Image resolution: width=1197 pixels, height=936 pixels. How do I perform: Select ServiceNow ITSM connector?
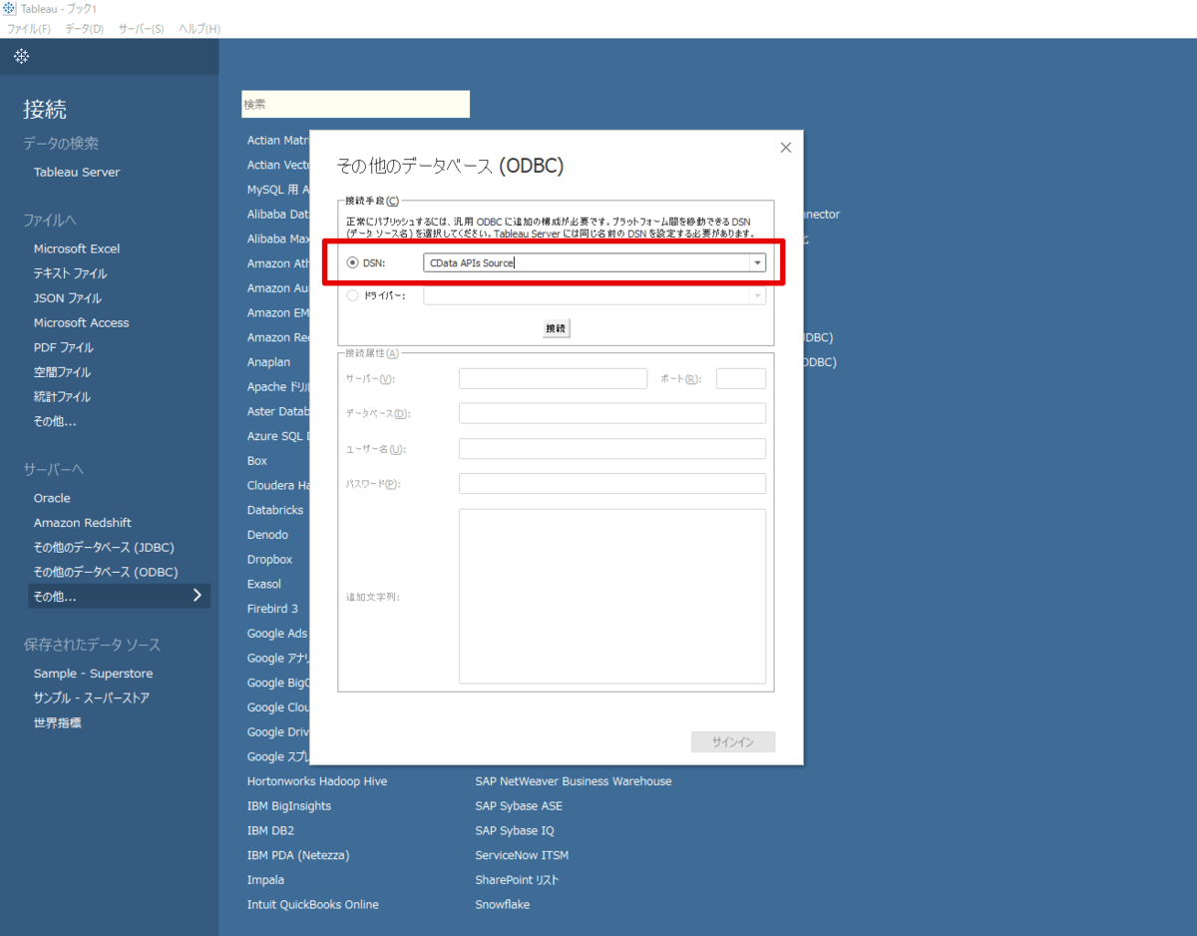522,855
